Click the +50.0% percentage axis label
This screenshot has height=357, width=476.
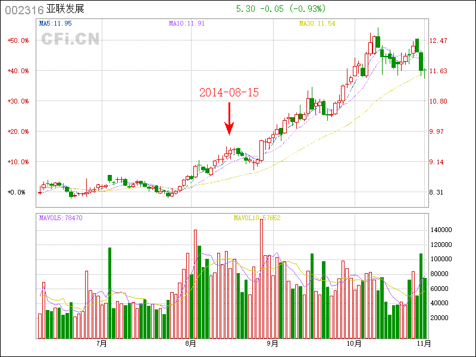(x=18, y=40)
